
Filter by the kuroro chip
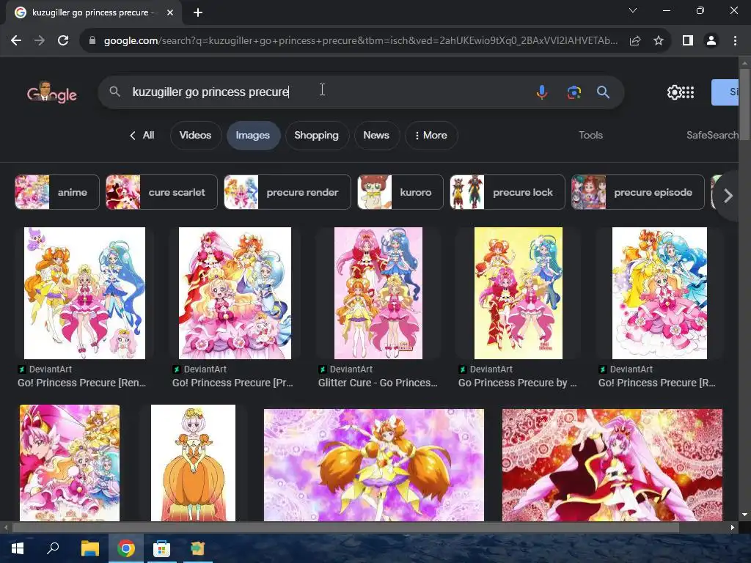[400, 192]
